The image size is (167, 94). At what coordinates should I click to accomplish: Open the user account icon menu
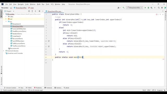click(119, 8)
